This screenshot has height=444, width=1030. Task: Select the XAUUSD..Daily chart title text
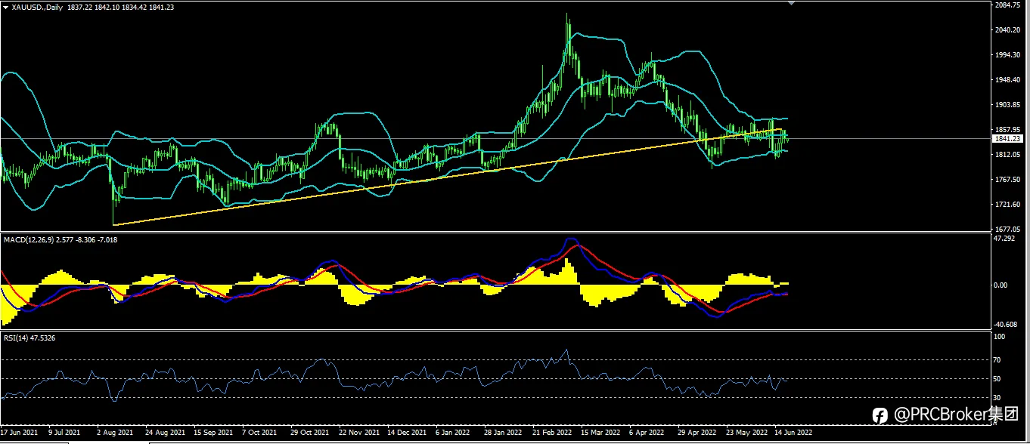click(x=36, y=6)
